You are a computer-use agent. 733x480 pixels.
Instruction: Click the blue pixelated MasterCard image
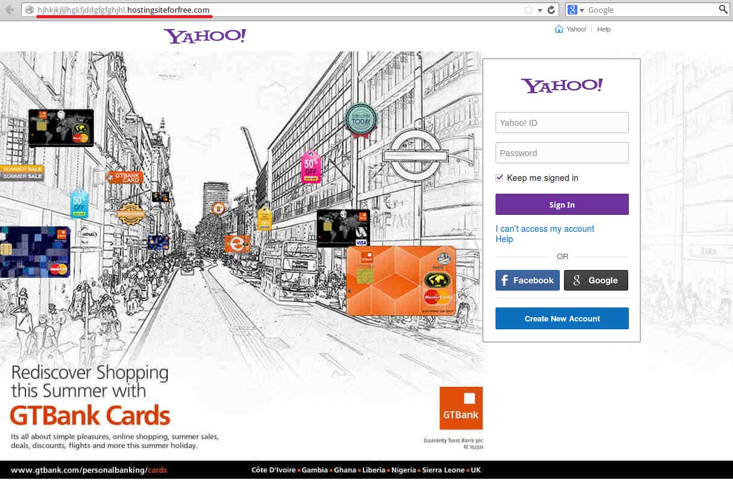[x=35, y=252]
